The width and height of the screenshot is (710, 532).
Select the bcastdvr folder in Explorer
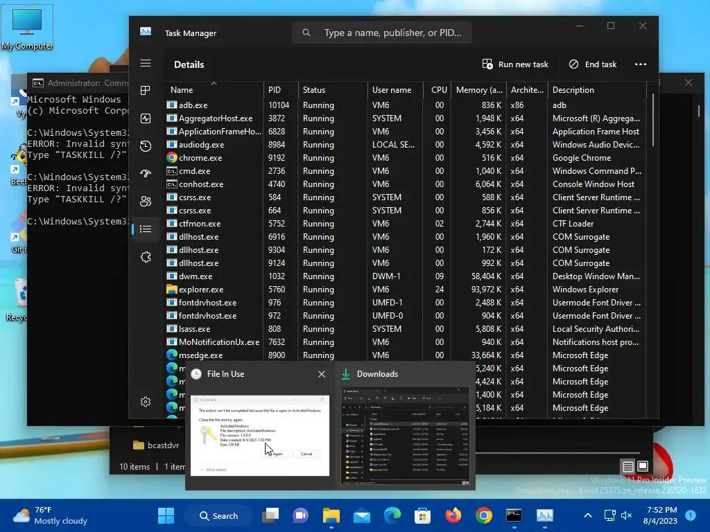pyautogui.click(x=156, y=445)
